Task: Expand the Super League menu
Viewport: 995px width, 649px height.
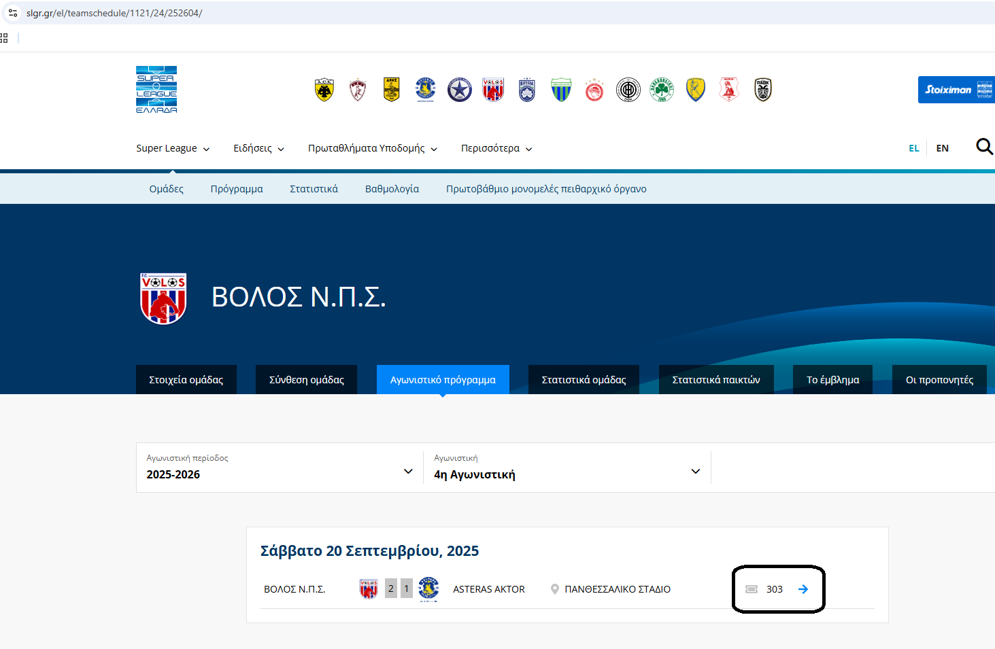Action: tap(173, 148)
